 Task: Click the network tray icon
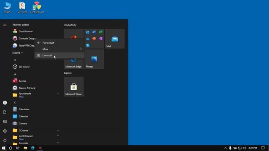coord(240,148)
